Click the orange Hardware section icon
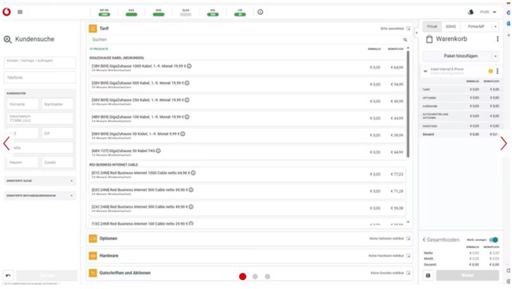This screenshot has width=512, height=289. coord(93,255)
